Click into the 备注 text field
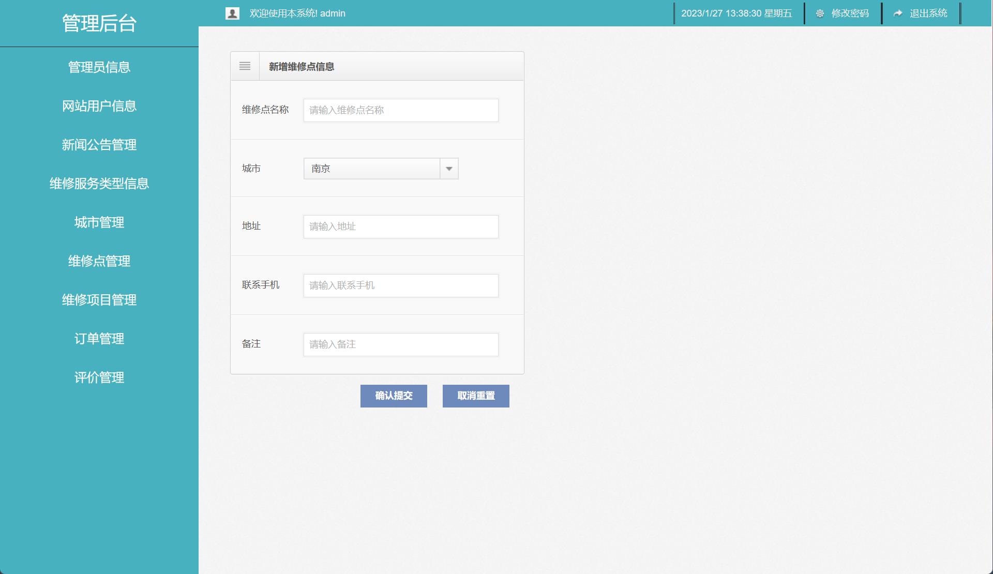Image resolution: width=993 pixels, height=574 pixels. tap(401, 344)
